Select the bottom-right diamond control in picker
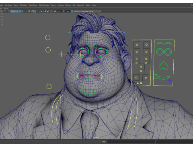This screenshot has height=144, width=193. tap(146, 78)
